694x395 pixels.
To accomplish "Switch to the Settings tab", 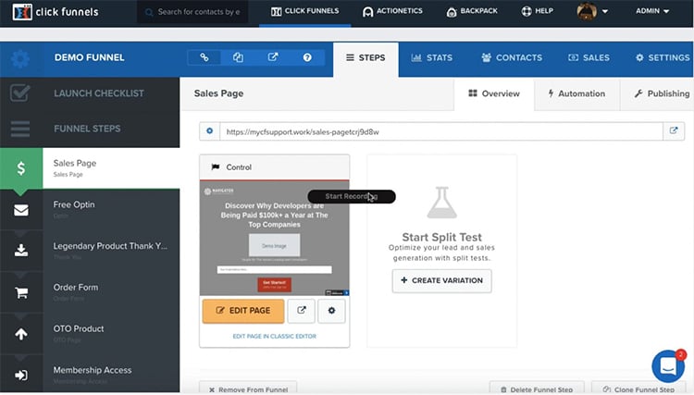I will (x=663, y=58).
